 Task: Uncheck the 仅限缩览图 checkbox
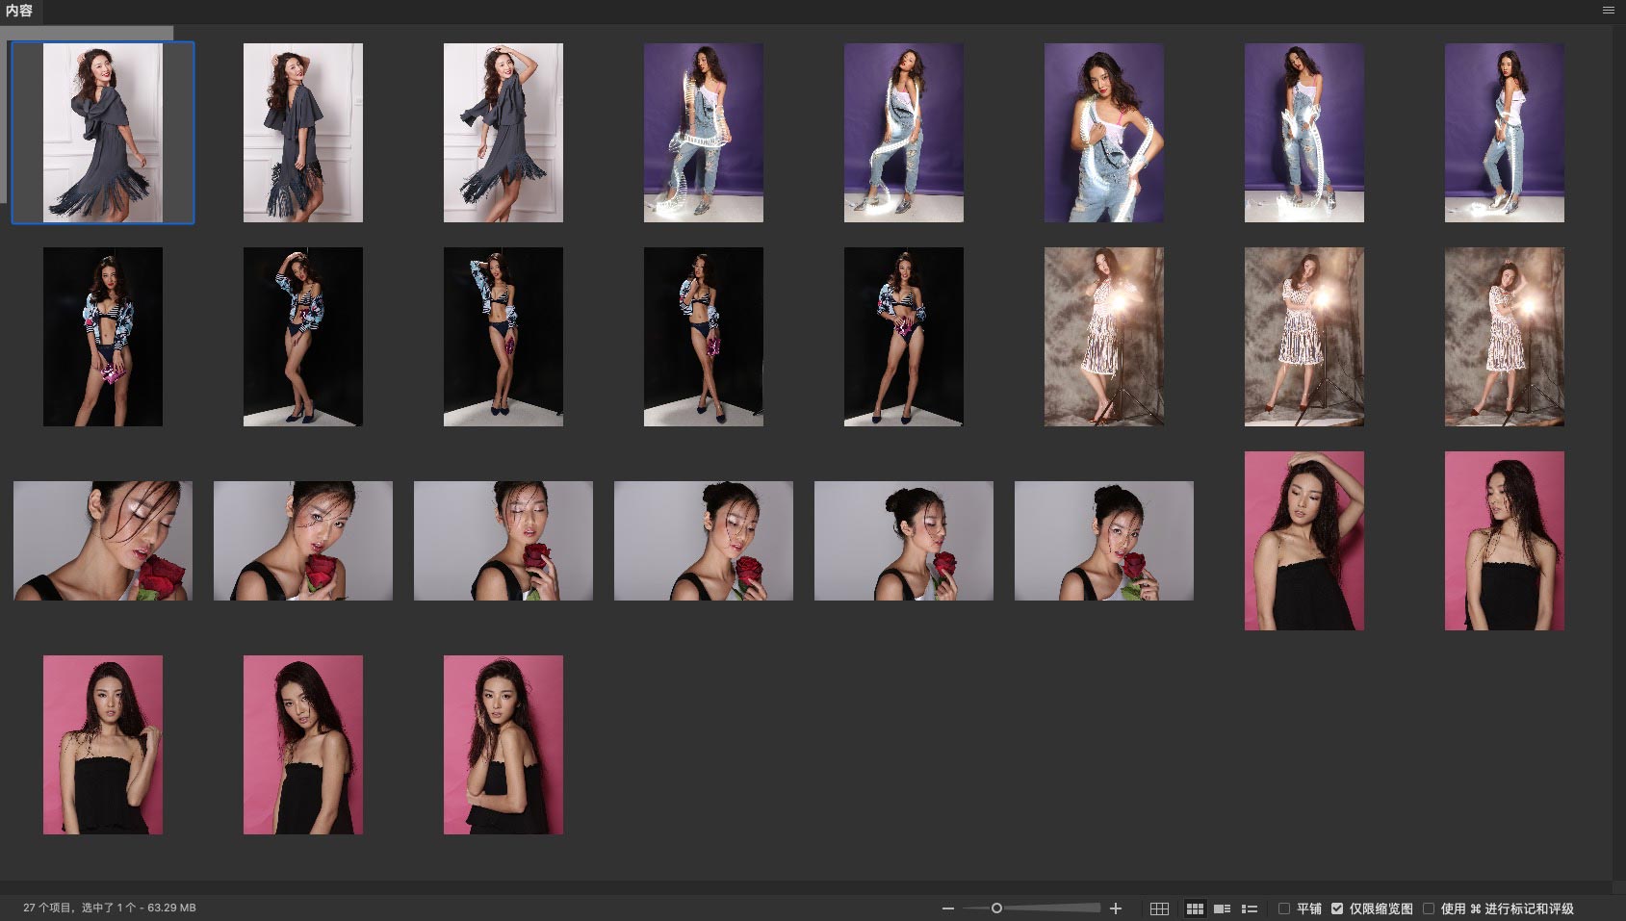point(1337,908)
